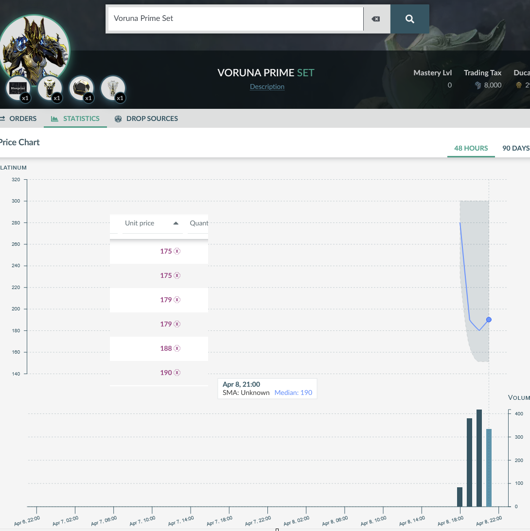Clear the search field with backspace icon

[375, 19]
